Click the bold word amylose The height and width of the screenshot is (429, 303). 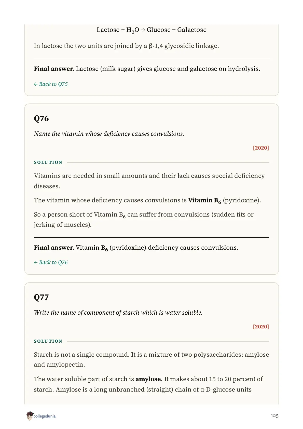click(148, 379)
